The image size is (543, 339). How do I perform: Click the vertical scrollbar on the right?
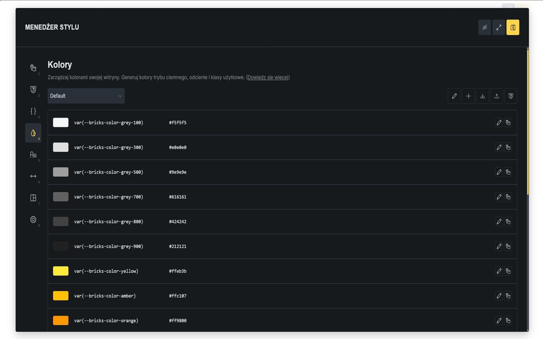coord(528,121)
